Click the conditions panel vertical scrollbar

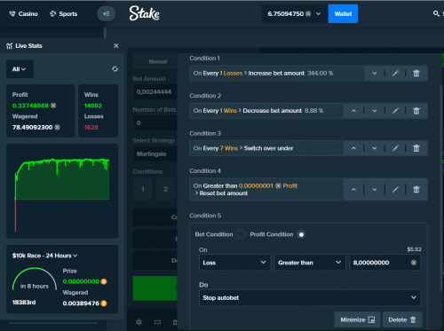pos(441,188)
